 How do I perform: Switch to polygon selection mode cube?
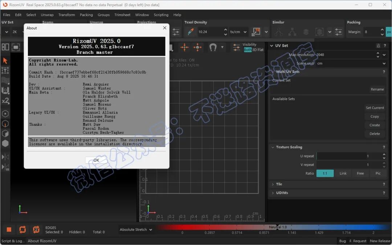point(5,134)
